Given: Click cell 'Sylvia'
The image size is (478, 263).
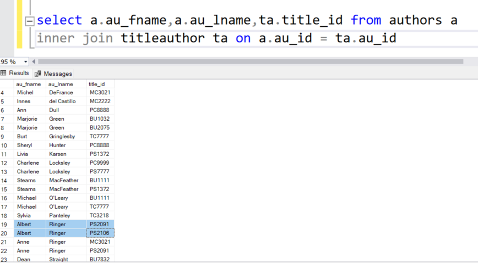Looking at the screenshot, I should [30, 216].
